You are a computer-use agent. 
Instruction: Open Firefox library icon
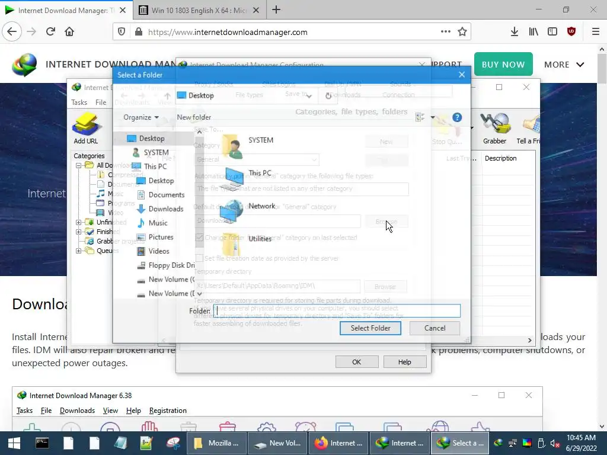(533, 32)
